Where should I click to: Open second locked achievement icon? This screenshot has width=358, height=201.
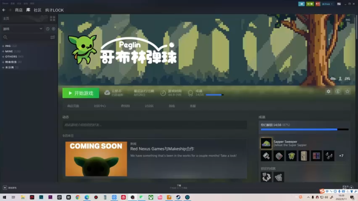[x=279, y=177]
